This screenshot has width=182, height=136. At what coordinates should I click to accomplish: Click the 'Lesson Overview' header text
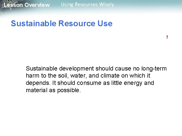(27, 5)
